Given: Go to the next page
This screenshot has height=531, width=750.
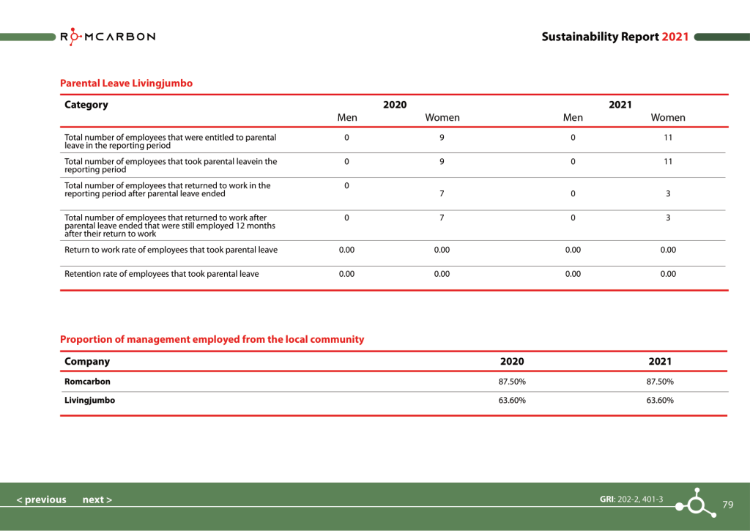Looking at the screenshot, I should tap(97, 500).
